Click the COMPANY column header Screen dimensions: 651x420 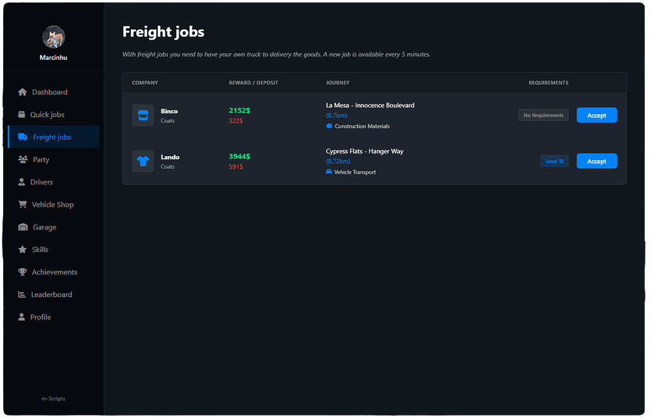point(145,82)
